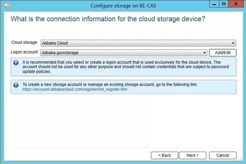Click the Logon account label
The width and height of the screenshot is (246, 164).
click(x=25, y=52)
